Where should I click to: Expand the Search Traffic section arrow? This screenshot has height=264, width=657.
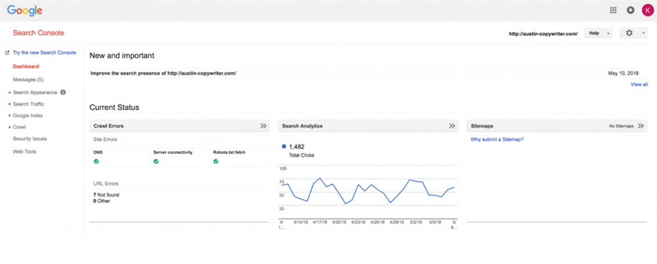pyautogui.click(x=9, y=104)
